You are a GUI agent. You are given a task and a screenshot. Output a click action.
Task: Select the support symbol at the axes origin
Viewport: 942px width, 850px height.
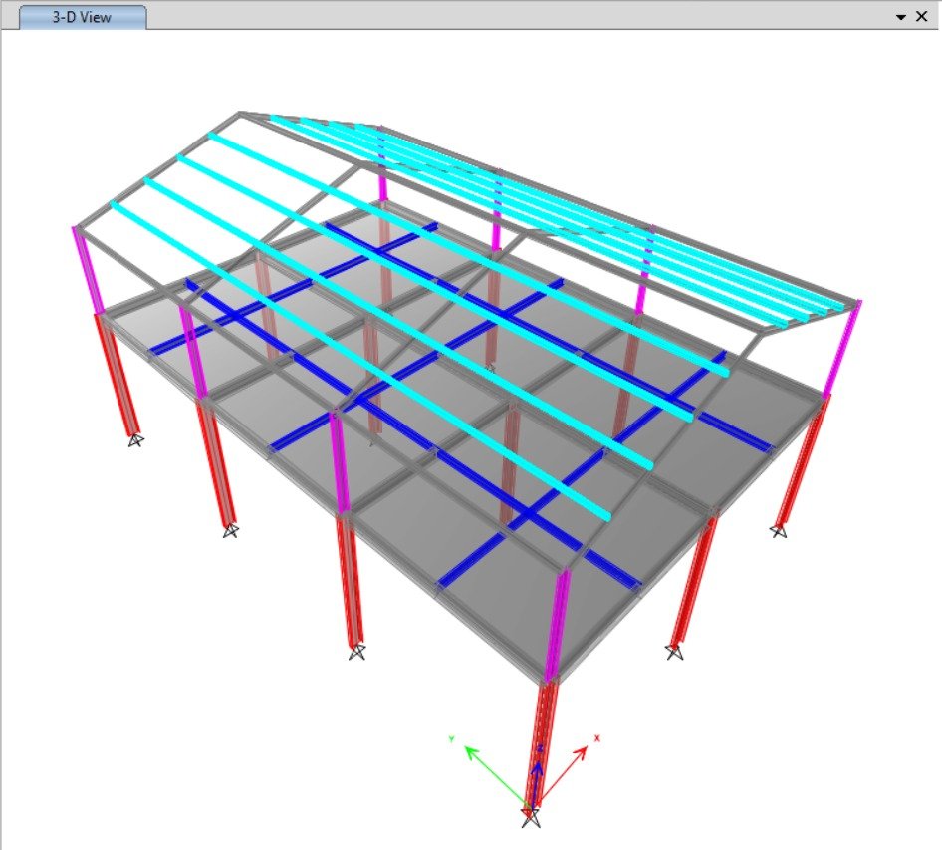click(x=532, y=818)
